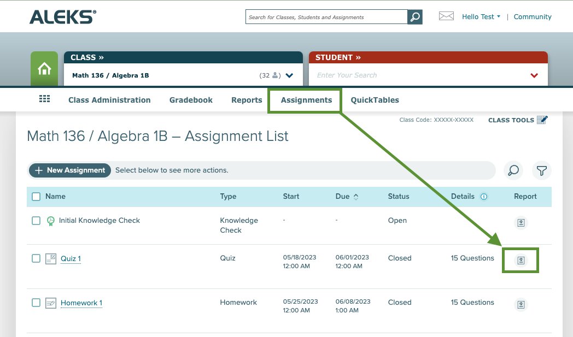Open the Hello Test account dropdown
The height and width of the screenshot is (337, 573).
click(481, 16)
